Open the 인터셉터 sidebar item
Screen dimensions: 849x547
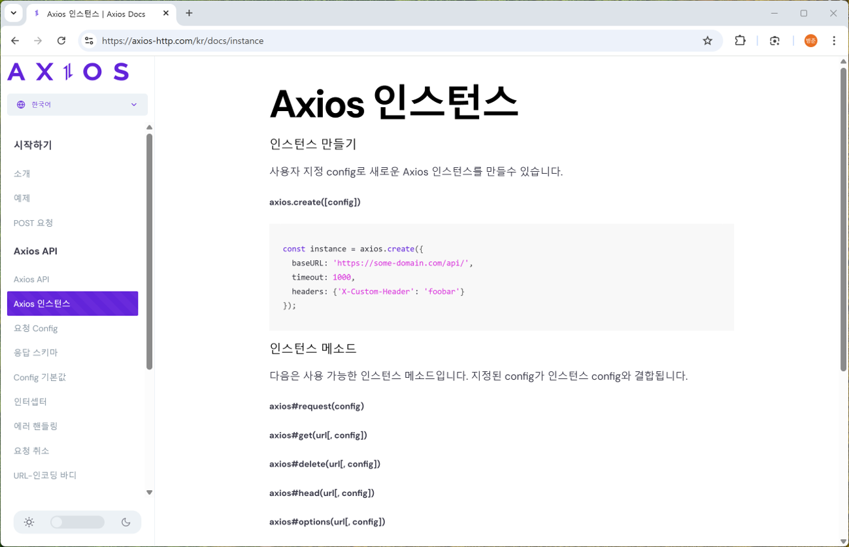pos(30,401)
